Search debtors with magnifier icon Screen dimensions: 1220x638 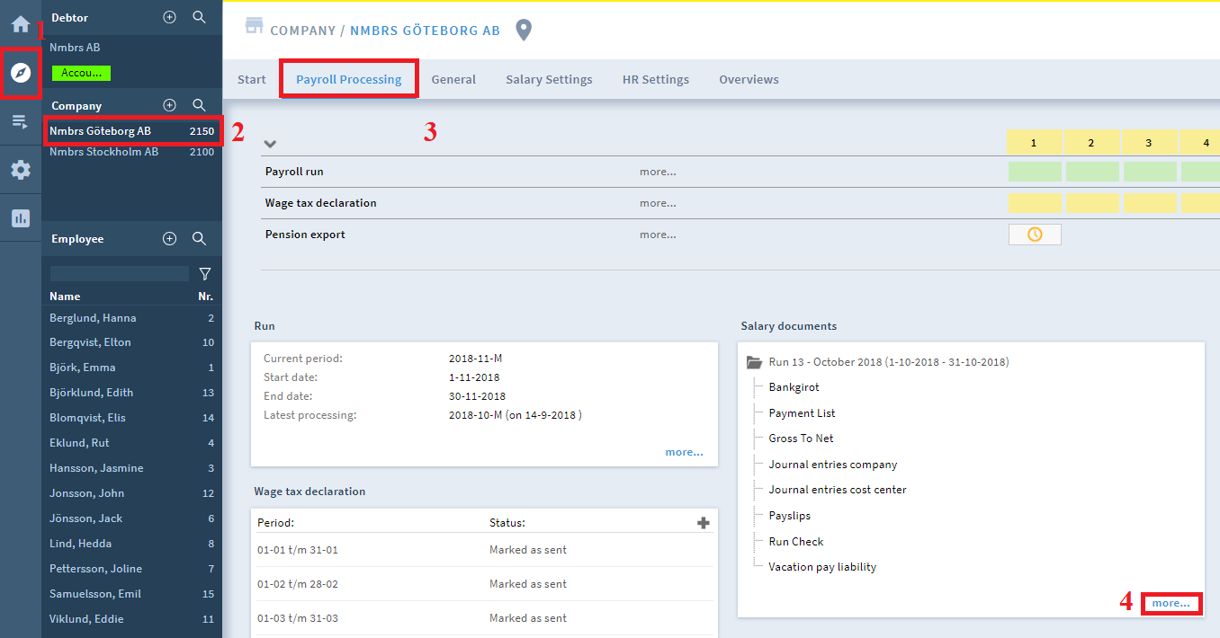click(200, 17)
